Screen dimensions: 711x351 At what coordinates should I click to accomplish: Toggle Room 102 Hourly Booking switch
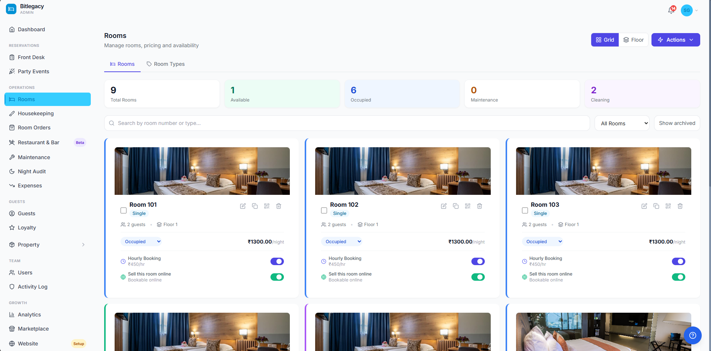pos(478,261)
